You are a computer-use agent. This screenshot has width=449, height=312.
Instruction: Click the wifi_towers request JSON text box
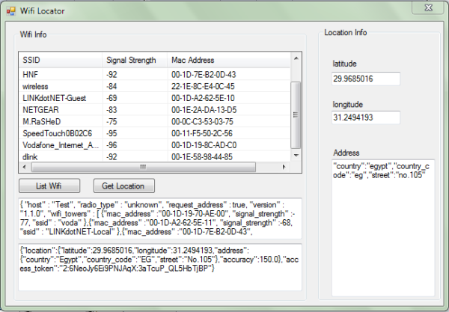point(160,218)
